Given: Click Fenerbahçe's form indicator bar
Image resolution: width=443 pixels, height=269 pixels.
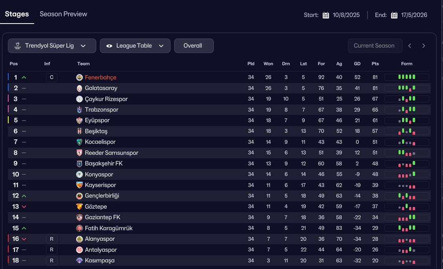Looking at the screenshot, I should [x=406, y=77].
